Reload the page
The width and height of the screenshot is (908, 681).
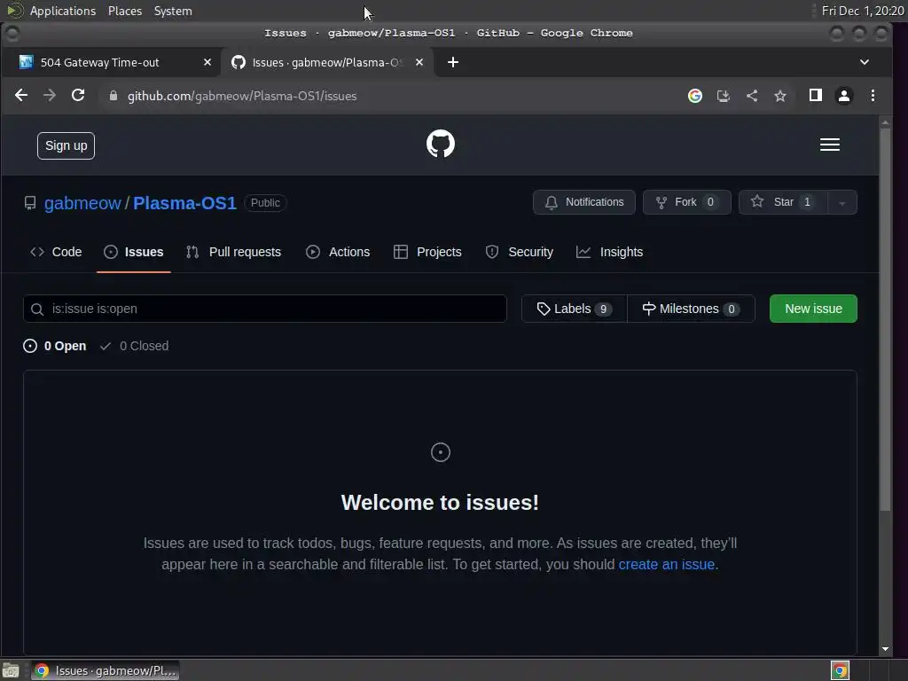[x=78, y=96]
